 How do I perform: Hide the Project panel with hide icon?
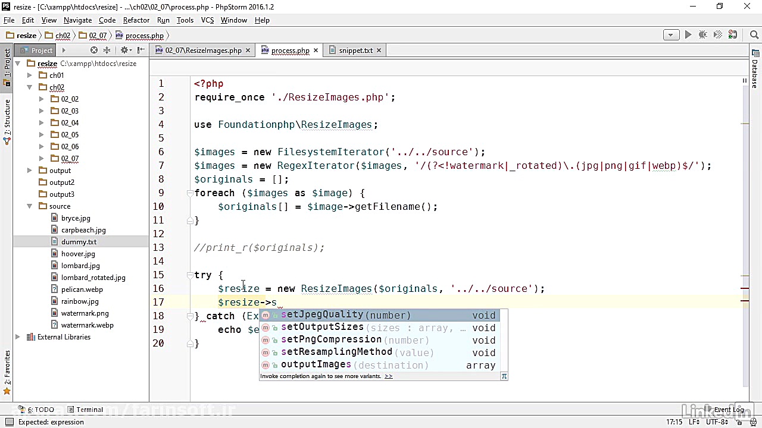140,51
